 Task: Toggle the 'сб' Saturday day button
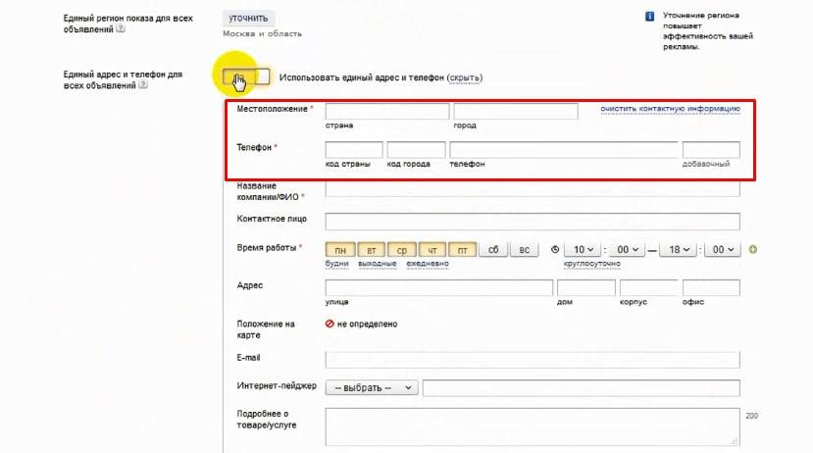(493, 250)
